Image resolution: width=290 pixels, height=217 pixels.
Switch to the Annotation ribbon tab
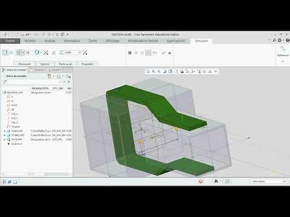[x=72, y=41]
